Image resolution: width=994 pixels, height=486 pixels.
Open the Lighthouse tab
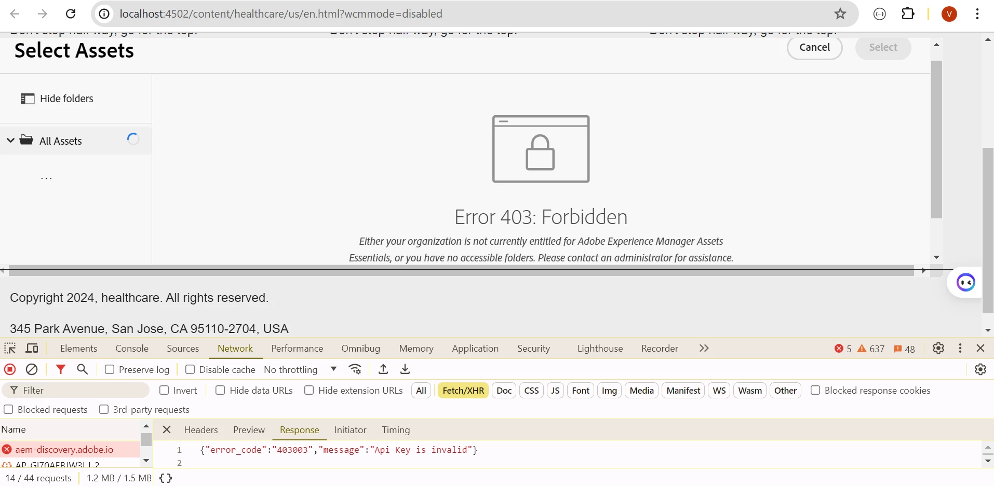[x=600, y=349]
